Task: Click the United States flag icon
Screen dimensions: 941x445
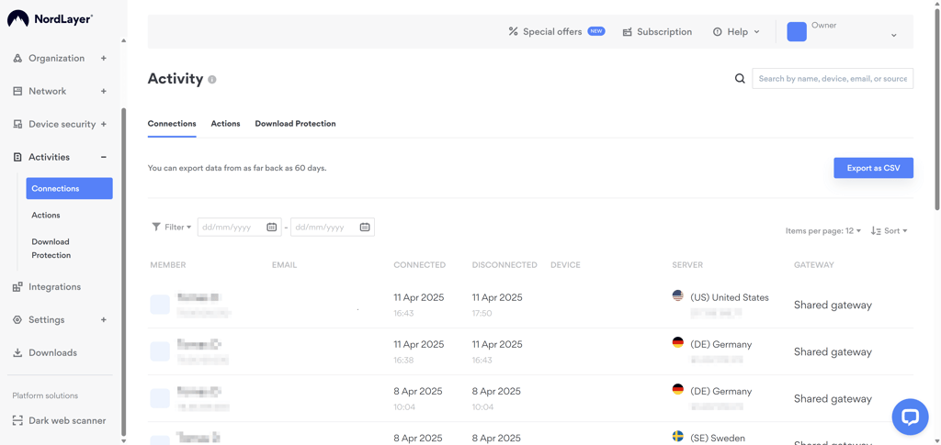Action: pos(677,295)
